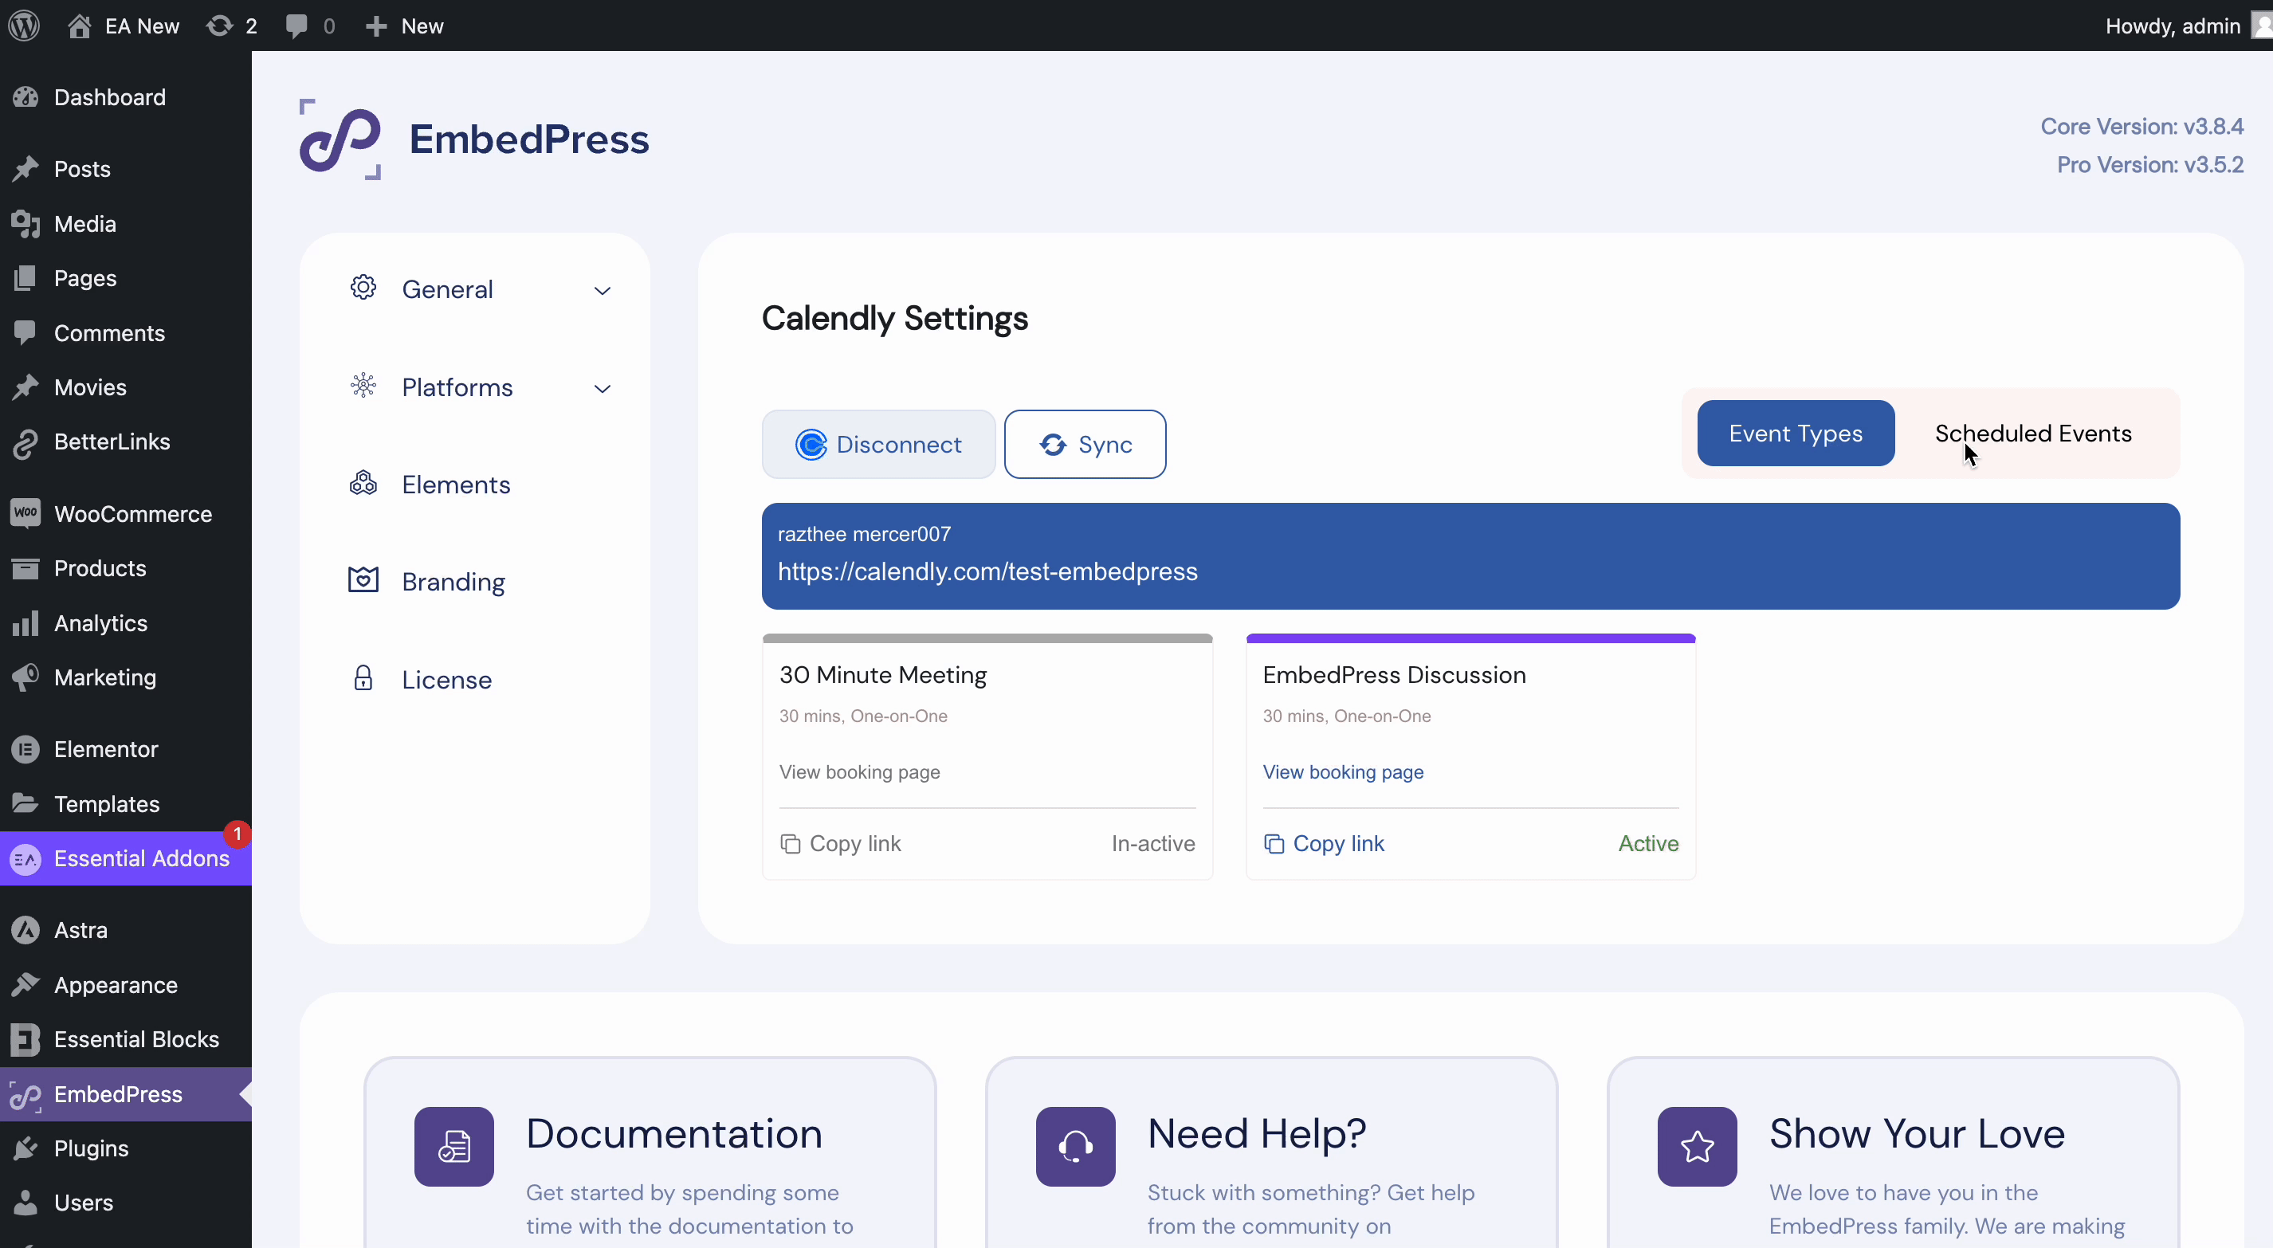Click the Users person icon
Viewport: 2273px width, 1248px height.
coord(26,1203)
